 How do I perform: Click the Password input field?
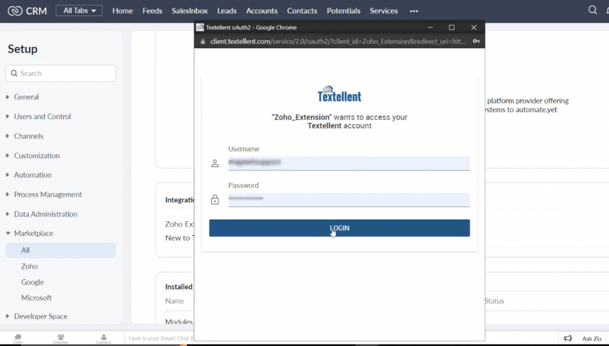coord(349,199)
